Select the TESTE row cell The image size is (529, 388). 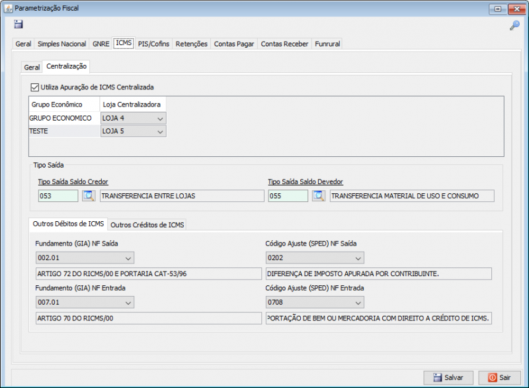tap(64, 131)
